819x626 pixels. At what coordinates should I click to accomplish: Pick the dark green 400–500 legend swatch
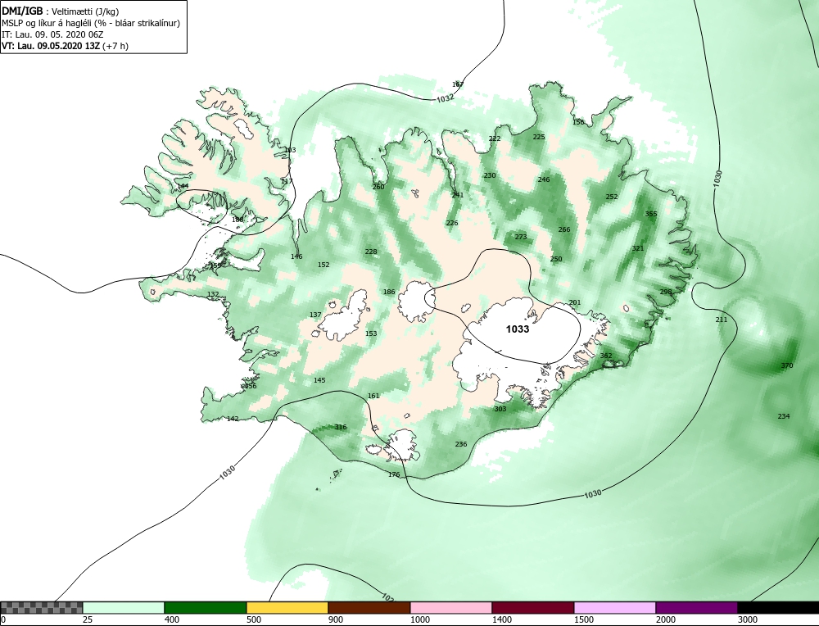point(206,608)
